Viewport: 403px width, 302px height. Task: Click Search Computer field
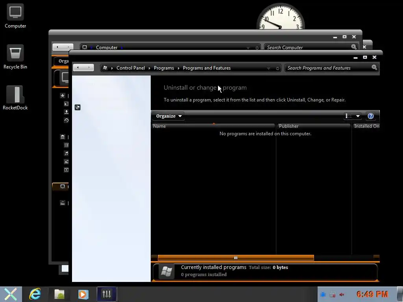tap(311, 47)
